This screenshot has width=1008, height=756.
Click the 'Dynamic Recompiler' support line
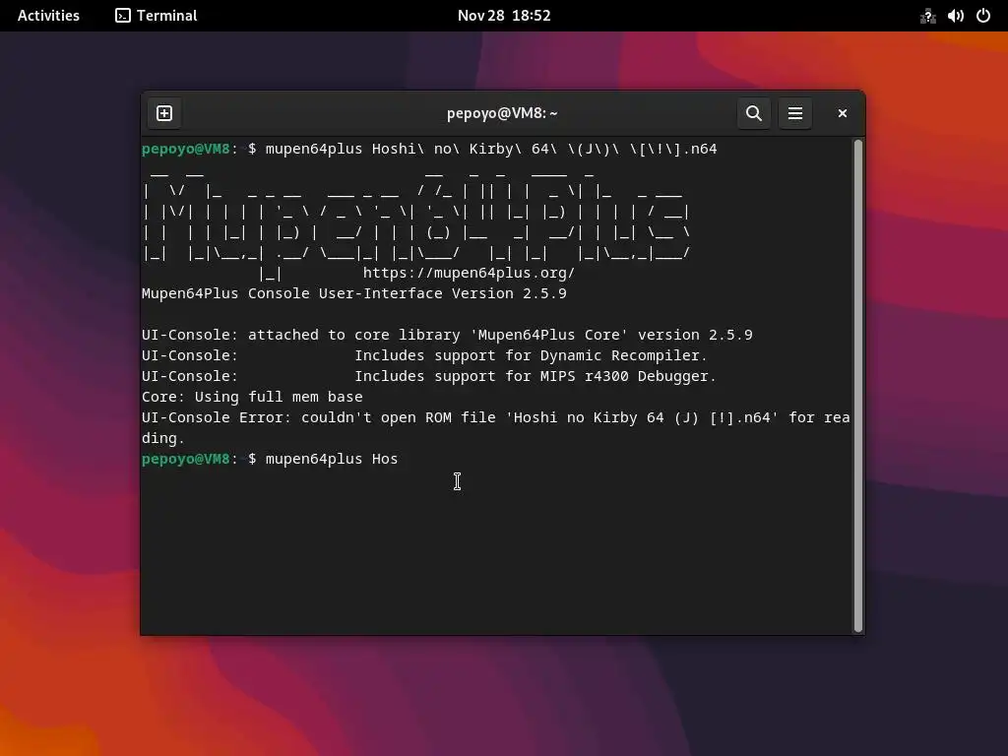coord(424,355)
